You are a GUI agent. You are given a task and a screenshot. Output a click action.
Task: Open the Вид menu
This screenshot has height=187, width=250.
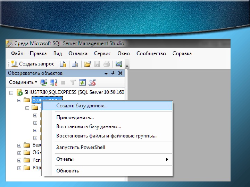point(58,53)
